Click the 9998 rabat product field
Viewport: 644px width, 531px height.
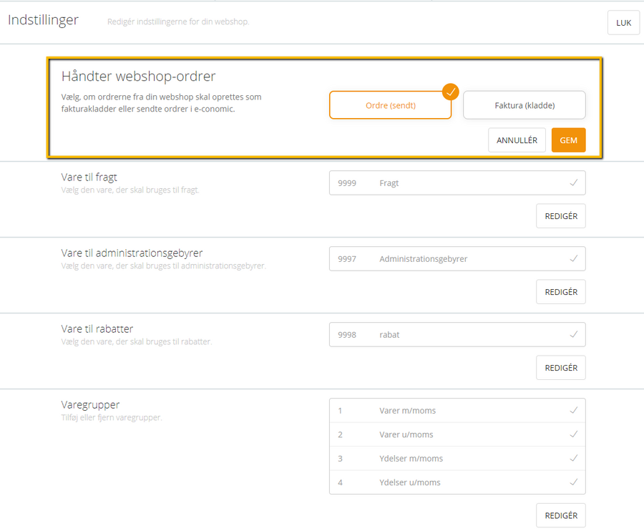click(x=457, y=335)
